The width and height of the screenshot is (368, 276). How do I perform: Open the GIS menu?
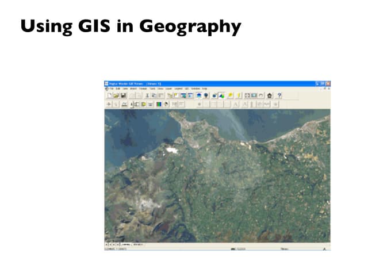187,89
